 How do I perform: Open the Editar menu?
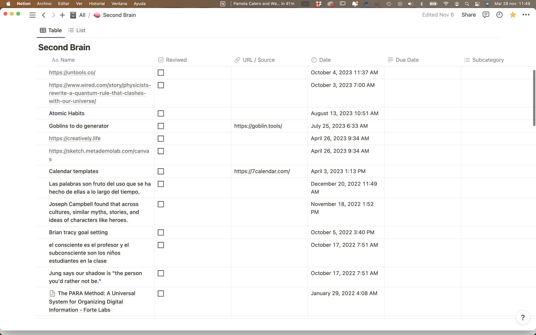[x=64, y=3]
